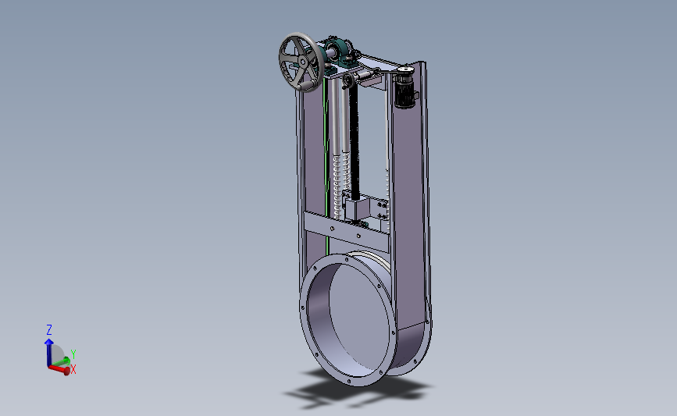Click the red X axis of the triad
The height and width of the screenshot is (416, 677).
pyautogui.click(x=59, y=369)
